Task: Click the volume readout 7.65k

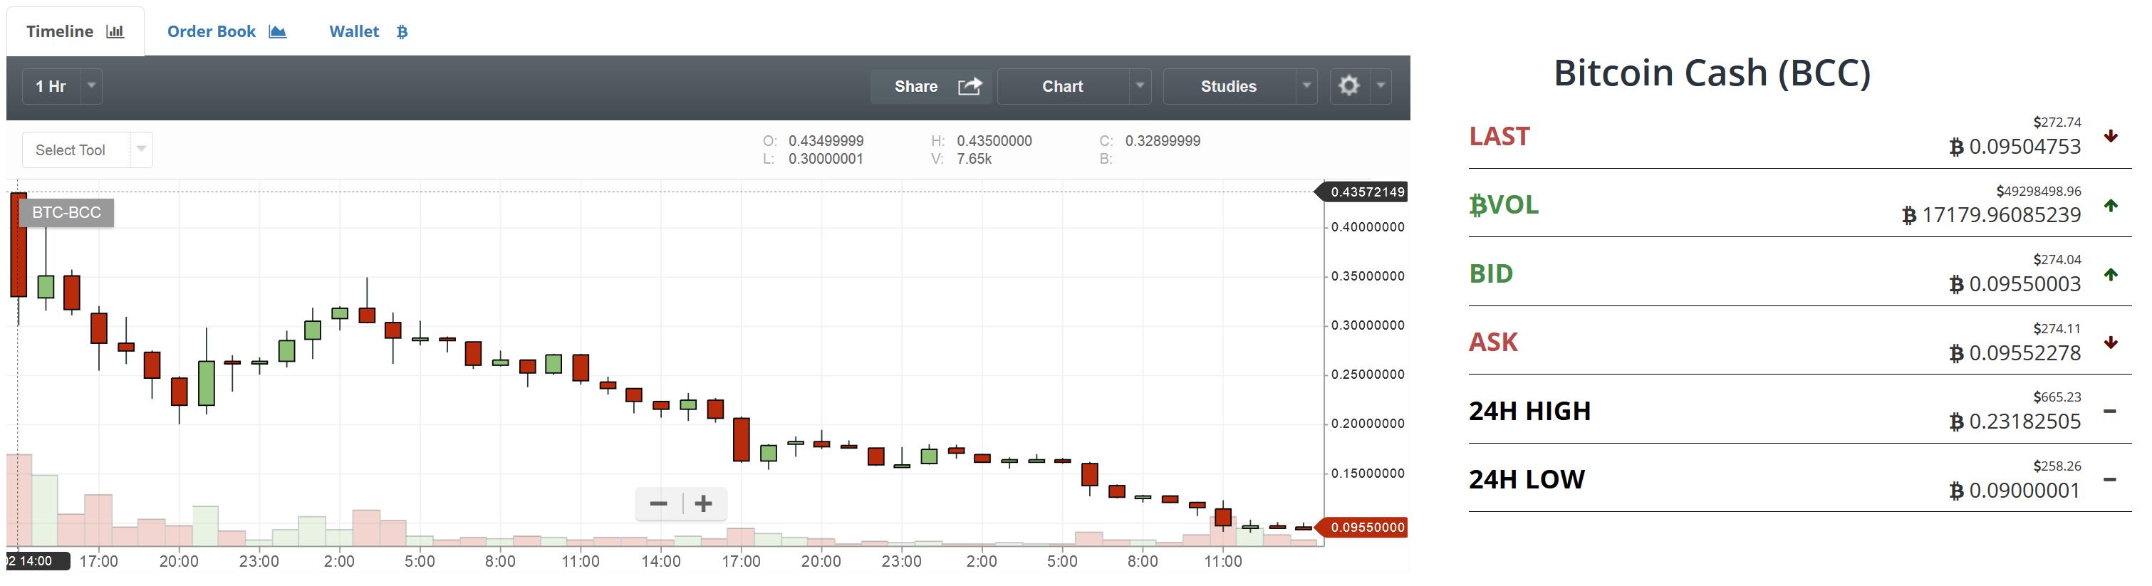Action: click(974, 159)
